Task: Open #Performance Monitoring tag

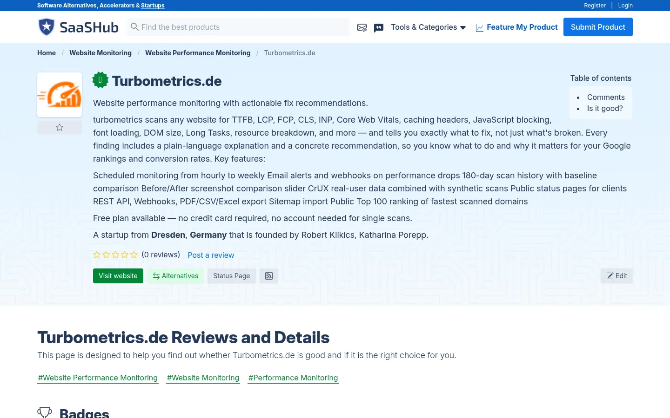Action: (293, 378)
